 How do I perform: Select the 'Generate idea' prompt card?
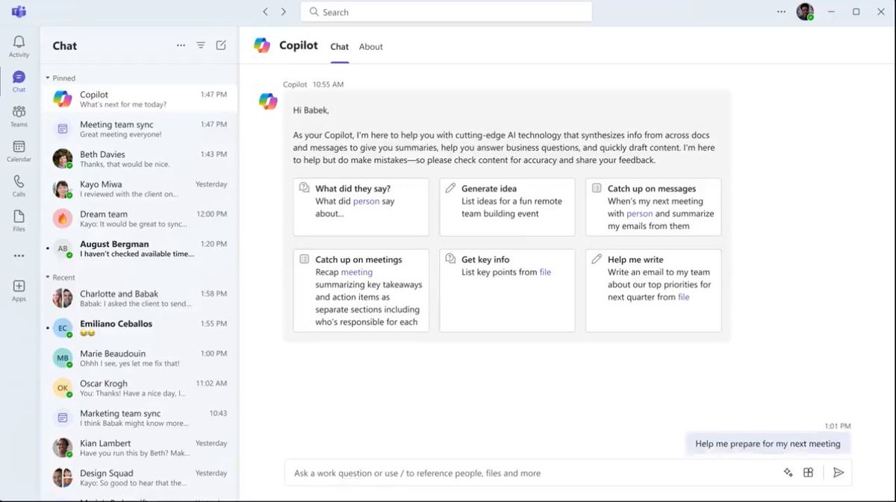tap(507, 207)
